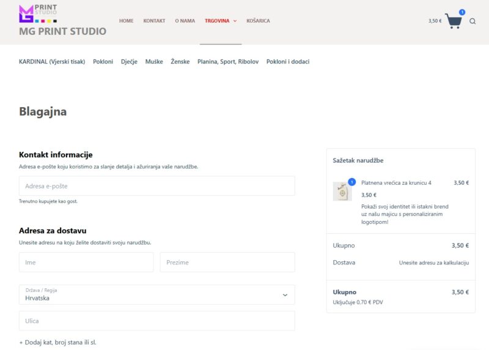This screenshot has height=350, width=489.
Task: Click the search magnifier icon
Action: [472, 21]
